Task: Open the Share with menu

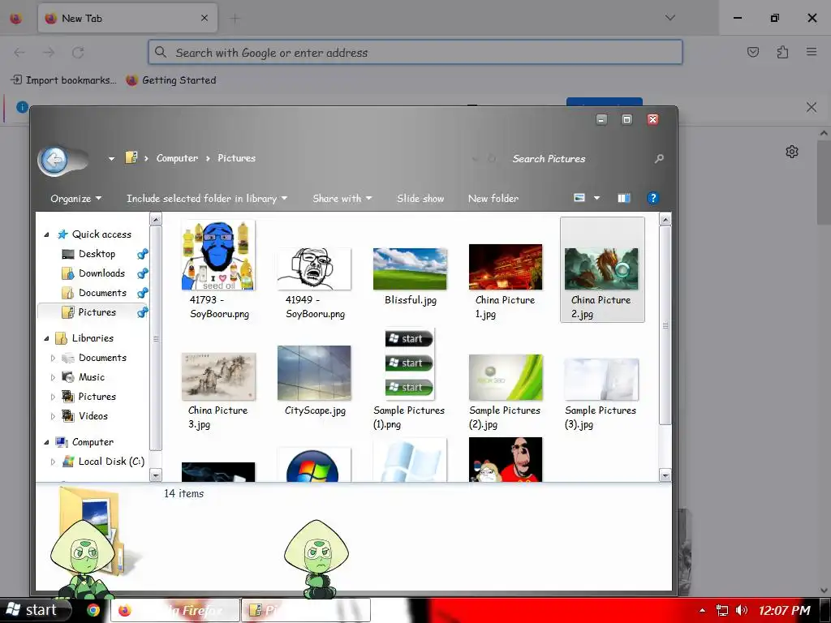Action: click(x=342, y=199)
